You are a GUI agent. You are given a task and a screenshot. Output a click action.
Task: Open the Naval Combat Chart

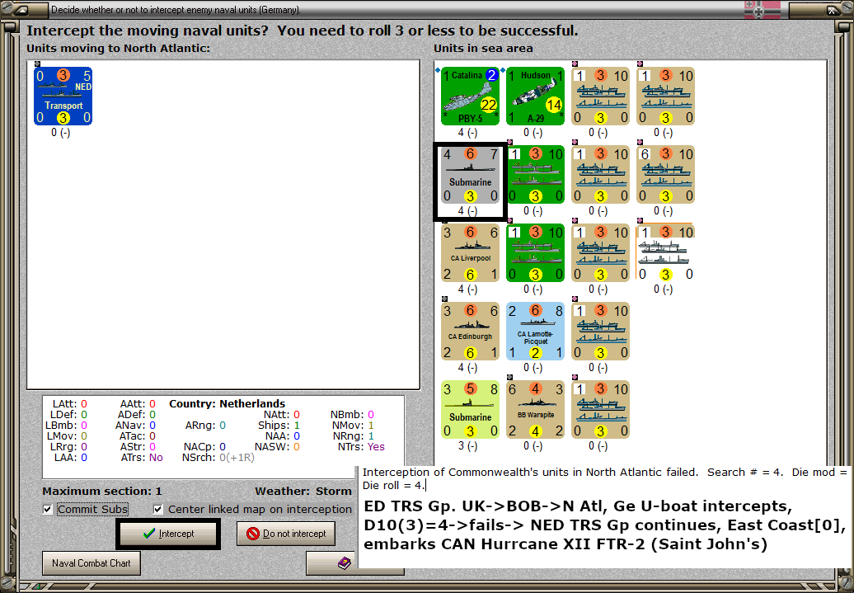tap(91, 563)
